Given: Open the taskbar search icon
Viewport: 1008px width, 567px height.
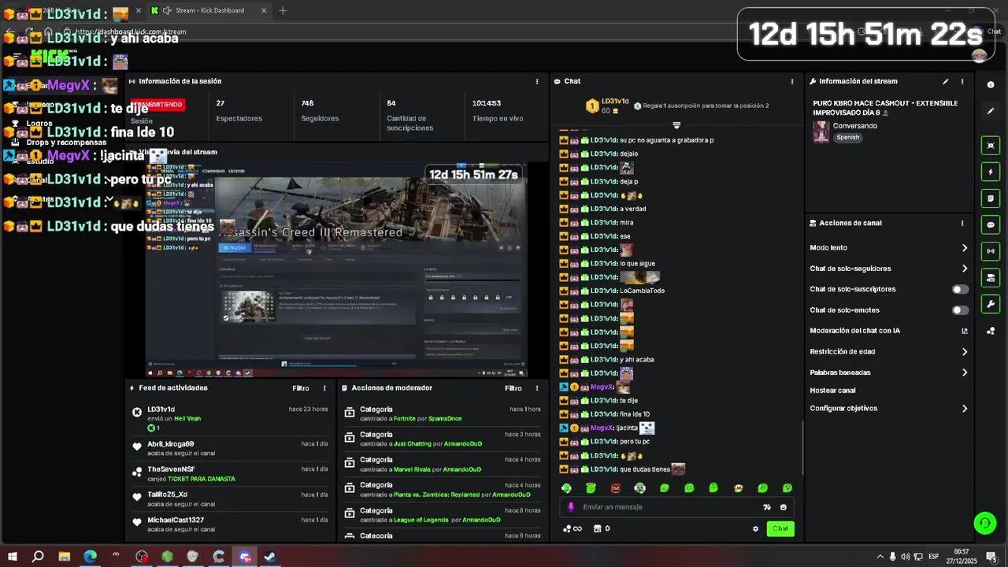Looking at the screenshot, I should tap(38, 557).
